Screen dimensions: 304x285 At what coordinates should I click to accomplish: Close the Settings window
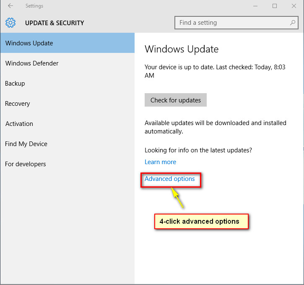pyautogui.click(x=294, y=6)
